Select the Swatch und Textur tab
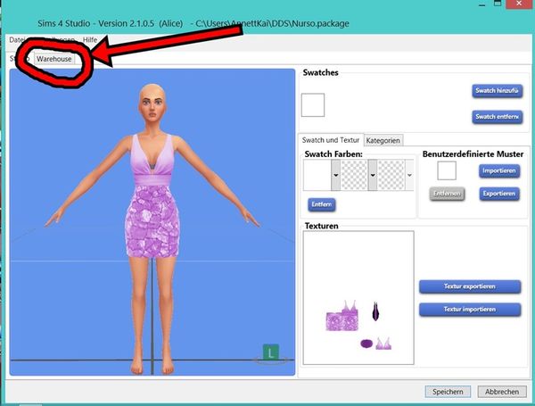 pyautogui.click(x=331, y=140)
